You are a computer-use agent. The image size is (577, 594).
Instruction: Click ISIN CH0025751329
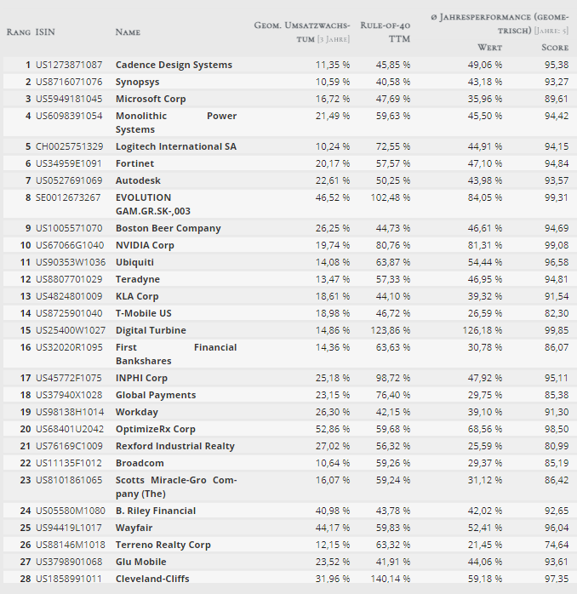point(69,146)
